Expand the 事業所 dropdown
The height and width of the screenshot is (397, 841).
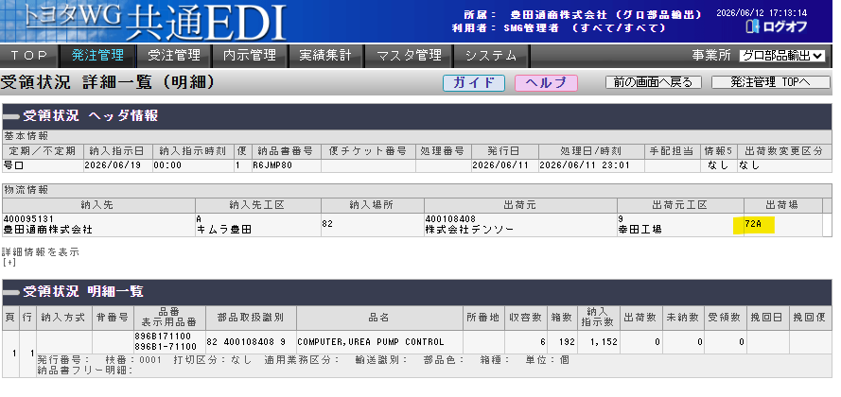782,56
